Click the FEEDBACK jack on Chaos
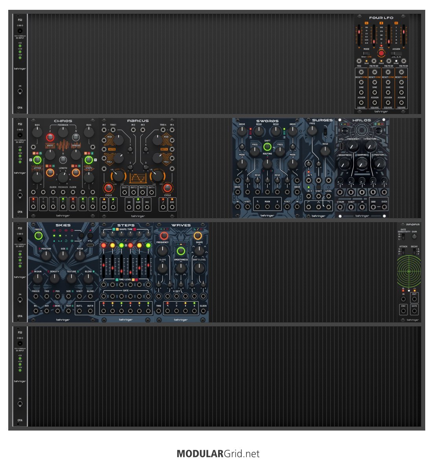Viewport: 437px width, 462px height. click(x=63, y=192)
